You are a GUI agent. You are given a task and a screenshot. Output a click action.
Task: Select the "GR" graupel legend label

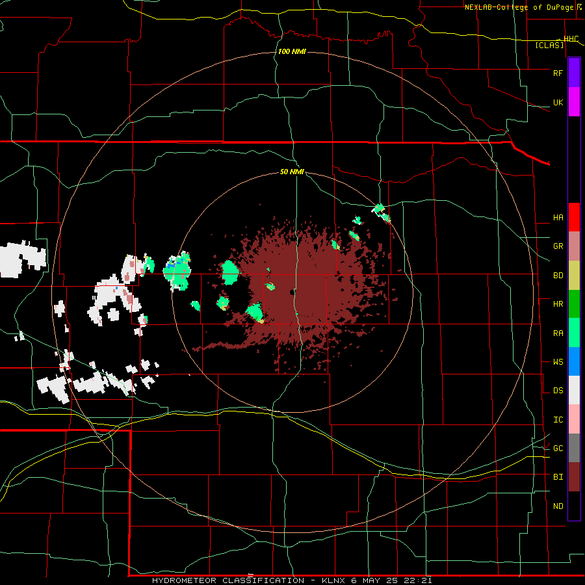click(558, 246)
